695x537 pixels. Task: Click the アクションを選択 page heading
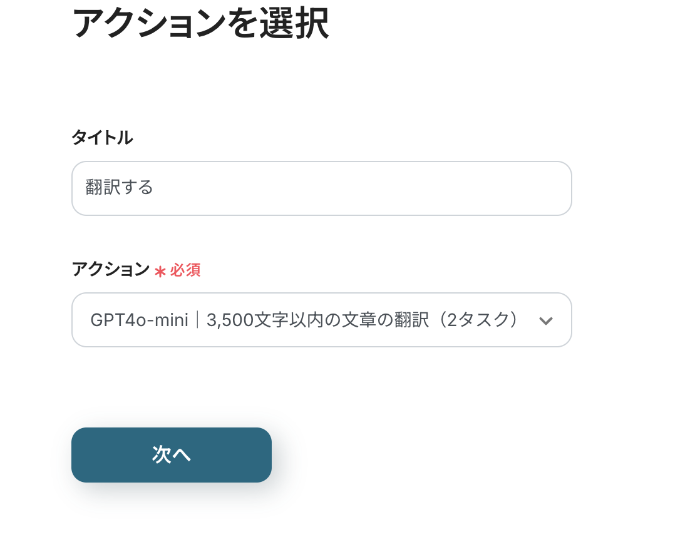(x=200, y=24)
